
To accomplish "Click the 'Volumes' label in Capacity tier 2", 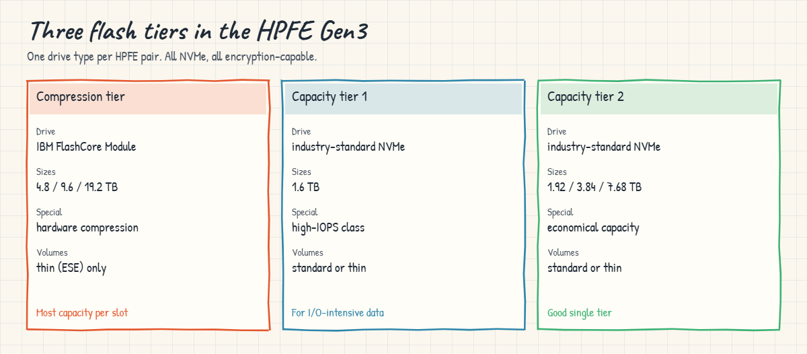I will pos(563,253).
